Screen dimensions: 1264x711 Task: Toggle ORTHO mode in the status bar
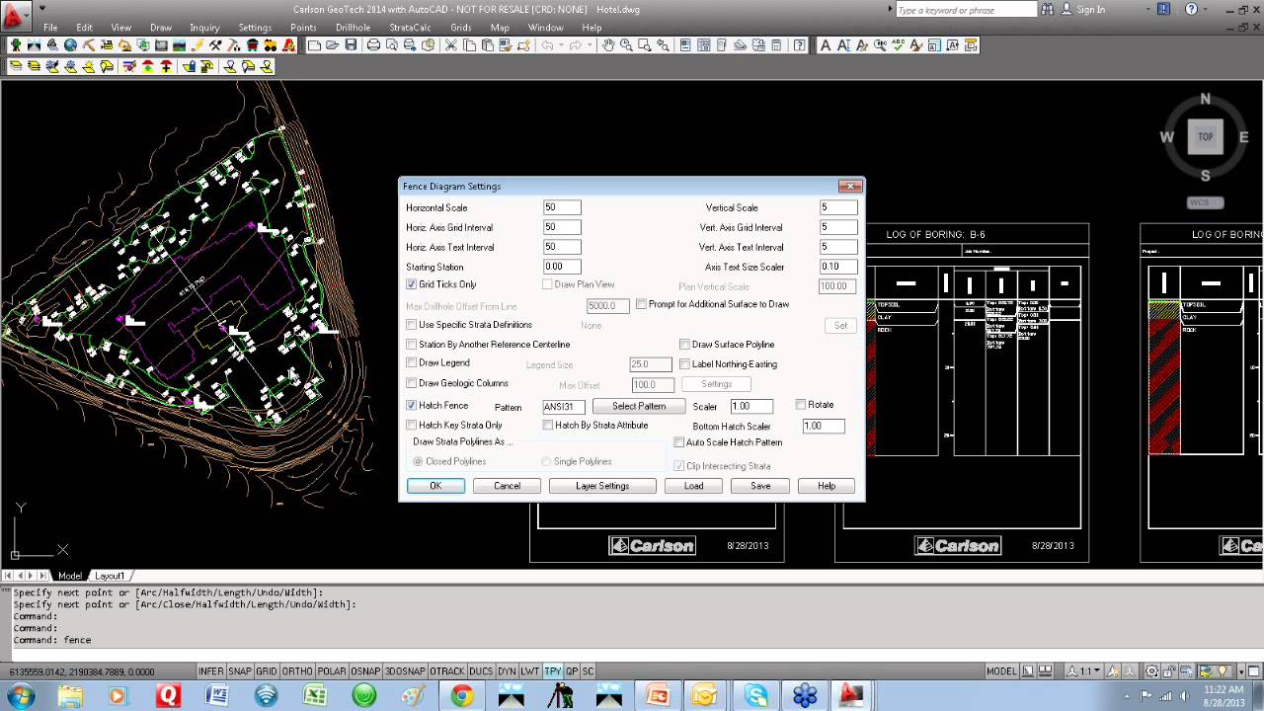(297, 671)
